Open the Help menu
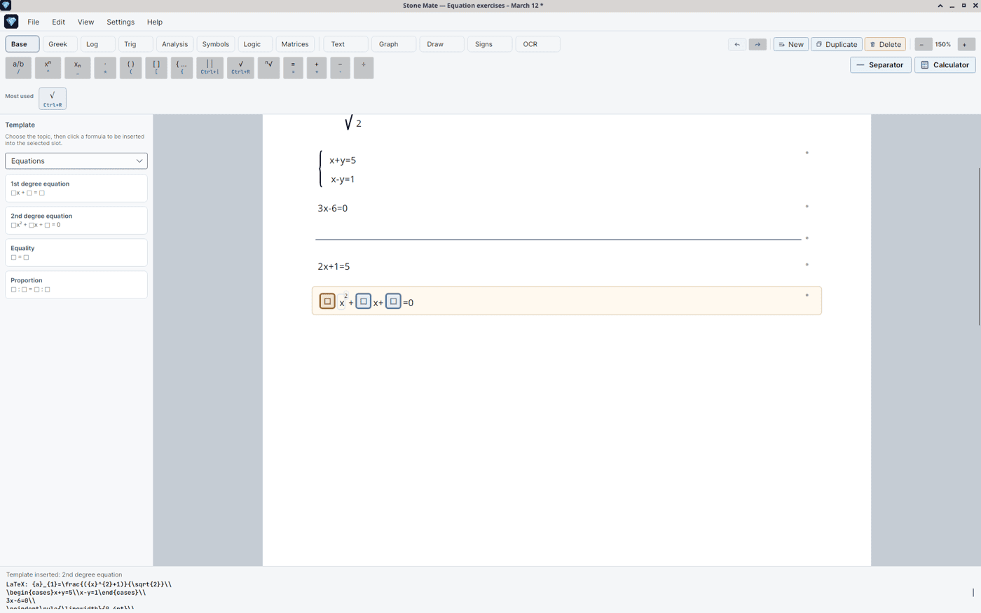Image resolution: width=981 pixels, height=613 pixels. point(155,22)
